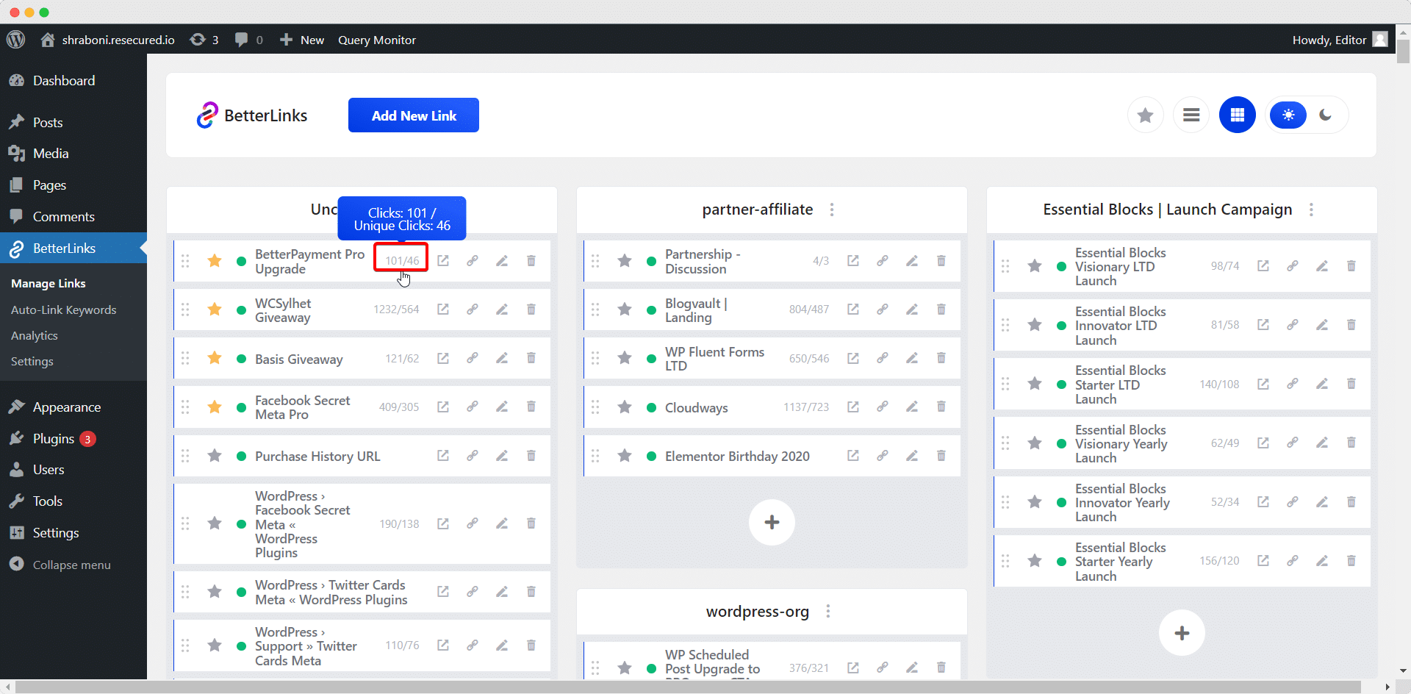Go to Plugins in sidebar
This screenshot has width=1411, height=694.
click(54, 439)
